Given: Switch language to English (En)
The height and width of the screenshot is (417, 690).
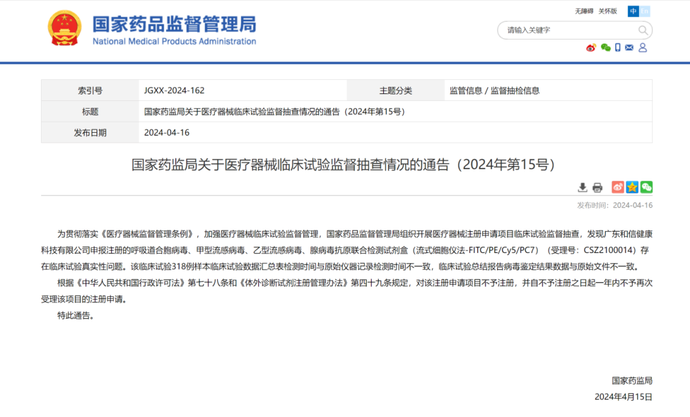Looking at the screenshot, I should pyautogui.click(x=645, y=11).
